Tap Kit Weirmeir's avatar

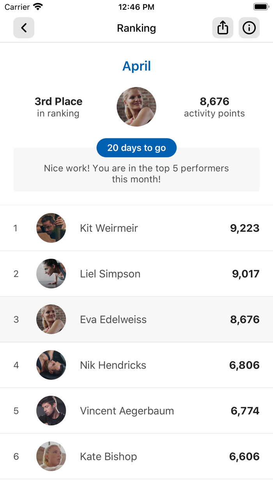point(51,228)
